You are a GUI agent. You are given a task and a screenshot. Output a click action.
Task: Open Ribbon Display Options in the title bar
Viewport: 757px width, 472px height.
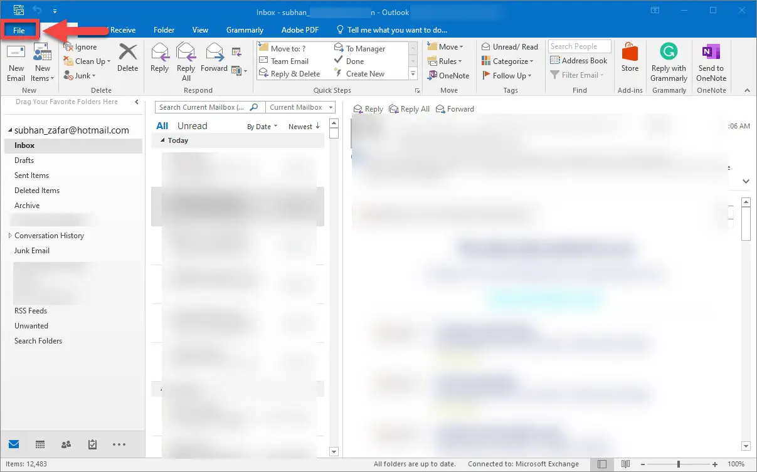point(655,10)
